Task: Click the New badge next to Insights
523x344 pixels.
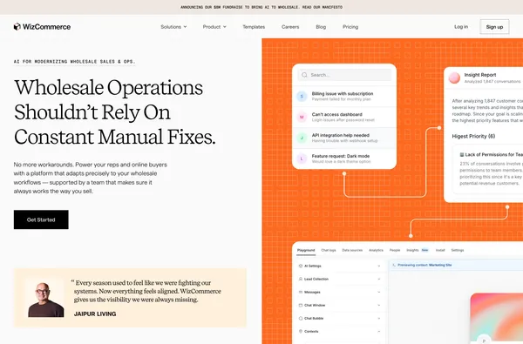Action: click(x=425, y=250)
